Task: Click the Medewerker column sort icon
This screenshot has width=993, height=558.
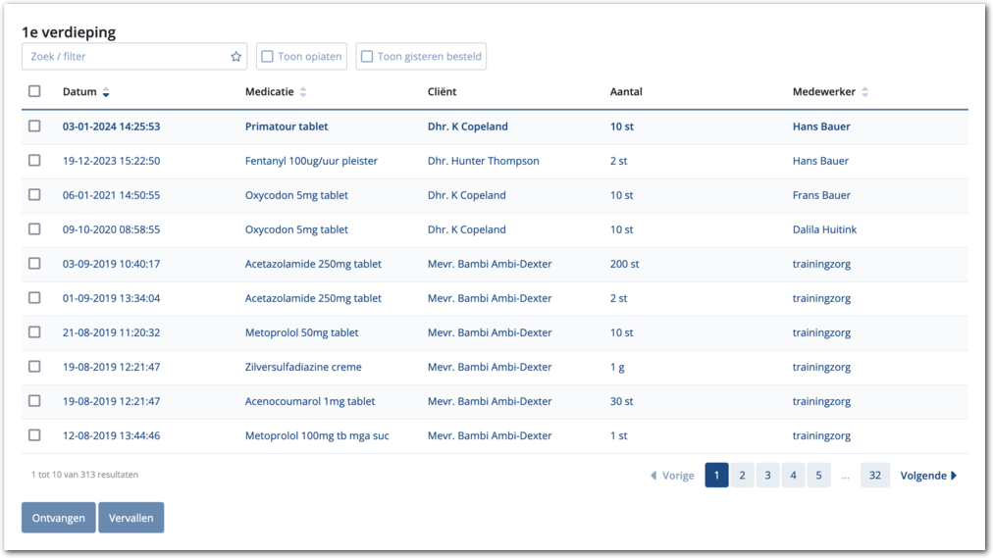Action: [x=864, y=92]
